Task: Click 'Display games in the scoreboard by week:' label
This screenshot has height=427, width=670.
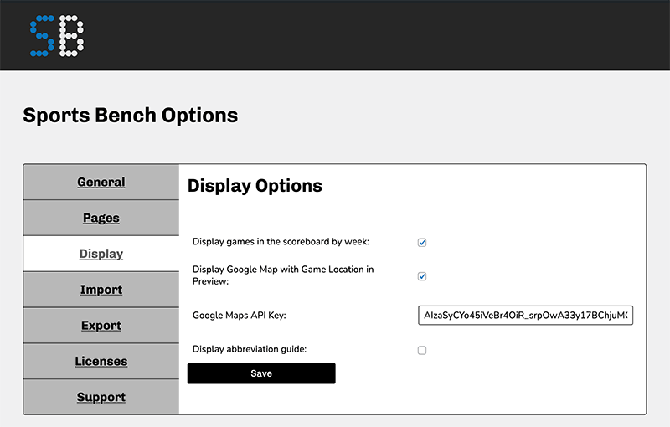Action: pyautogui.click(x=281, y=242)
